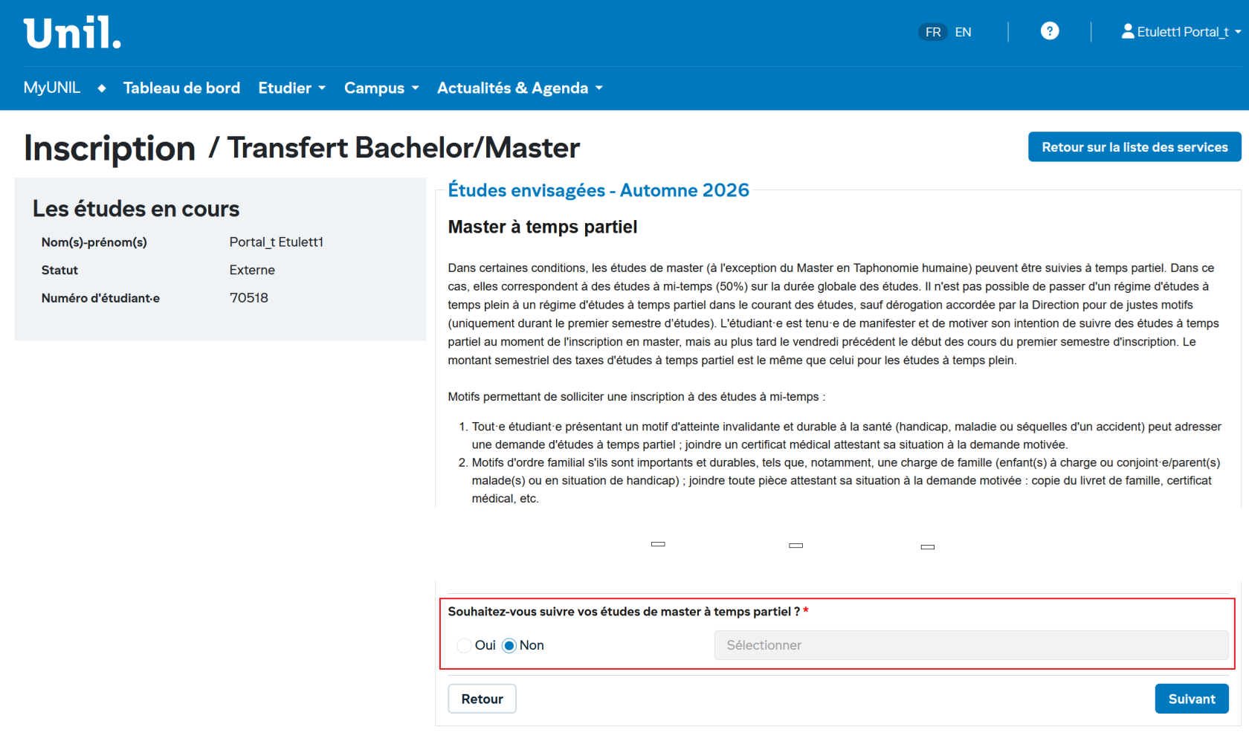The width and height of the screenshot is (1249, 750).
Task: Expand the Campus menu
Action: (x=381, y=88)
